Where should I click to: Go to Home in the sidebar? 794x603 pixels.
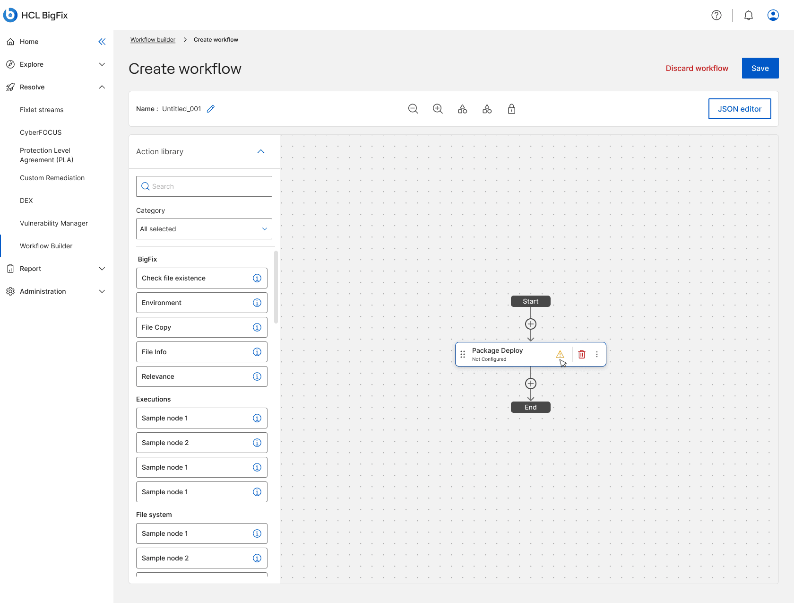(x=29, y=42)
